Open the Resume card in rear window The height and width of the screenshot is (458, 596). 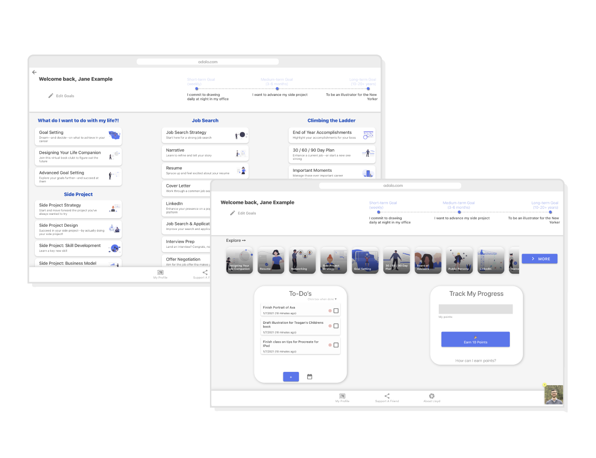205,171
